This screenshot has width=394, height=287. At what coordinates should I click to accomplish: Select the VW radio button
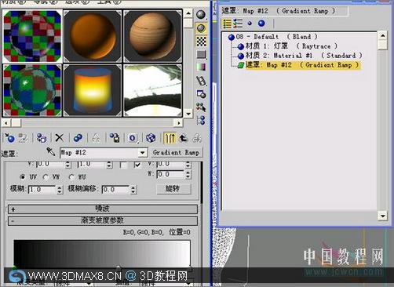pos(46,177)
